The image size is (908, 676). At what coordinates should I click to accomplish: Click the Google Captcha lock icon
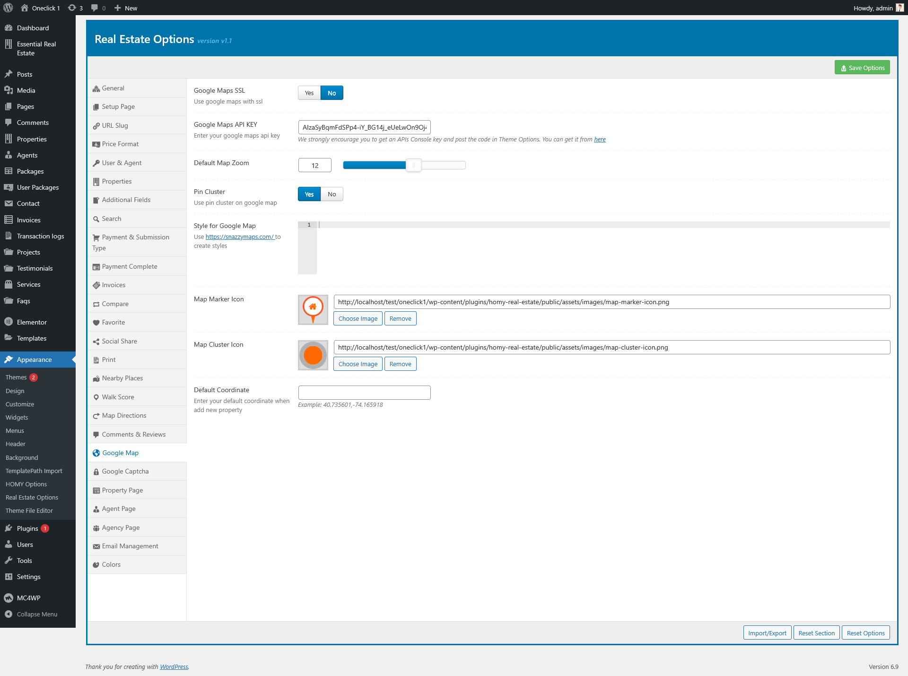96,472
